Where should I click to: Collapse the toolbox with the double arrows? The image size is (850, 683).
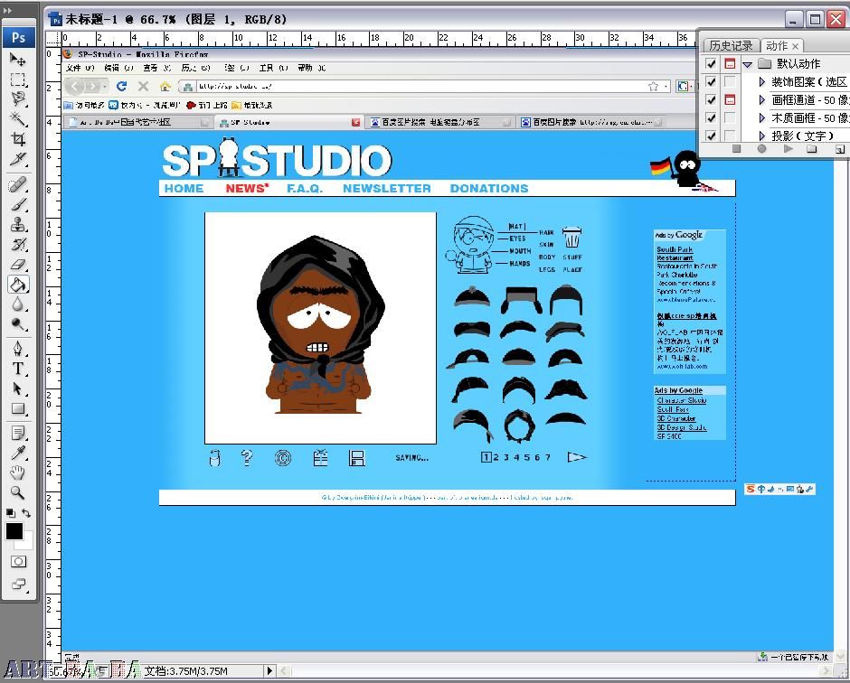click(7, 10)
